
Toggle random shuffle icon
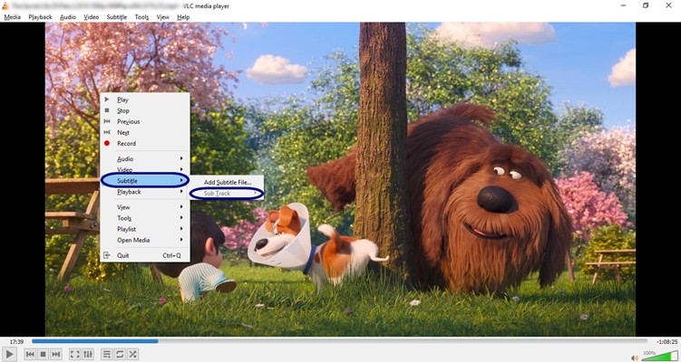[132, 354]
